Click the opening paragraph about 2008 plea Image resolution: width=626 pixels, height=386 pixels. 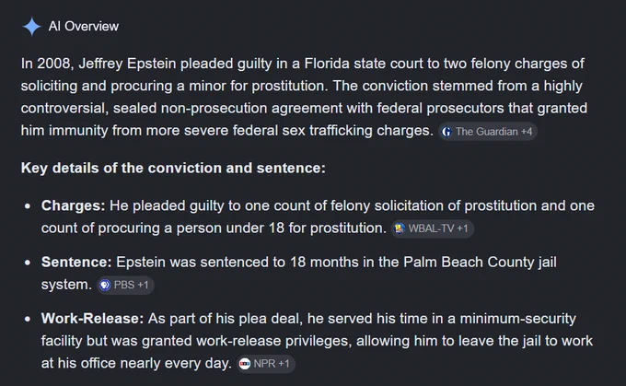click(x=304, y=97)
